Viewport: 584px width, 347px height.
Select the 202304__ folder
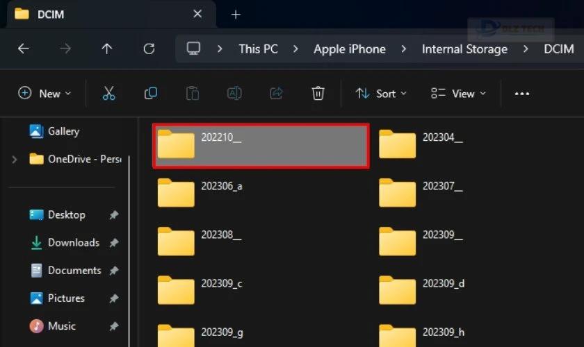[x=421, y=144]
